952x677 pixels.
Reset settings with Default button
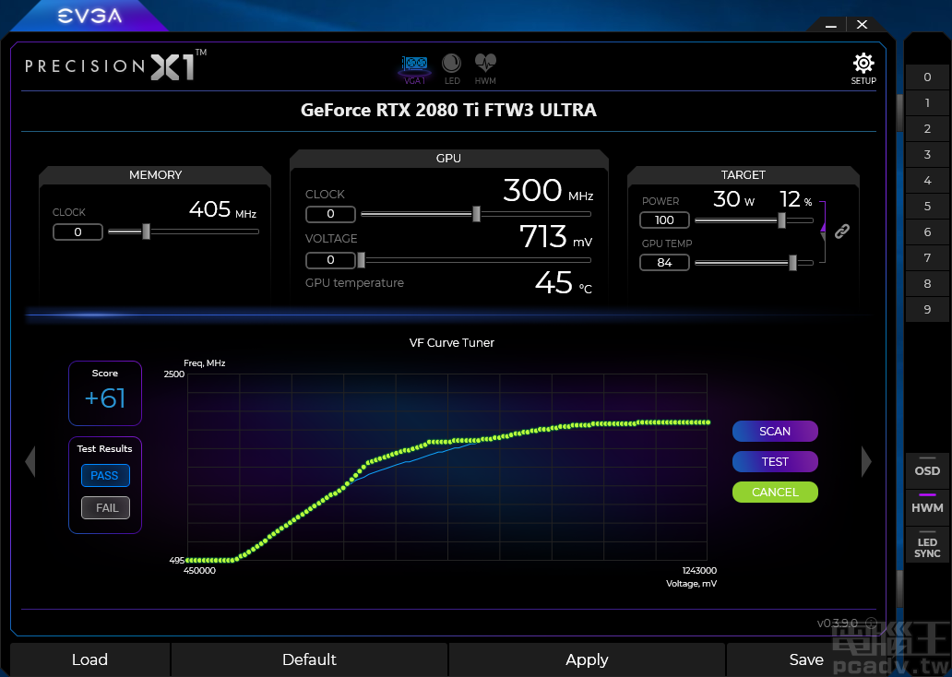(x=309, y=659)
